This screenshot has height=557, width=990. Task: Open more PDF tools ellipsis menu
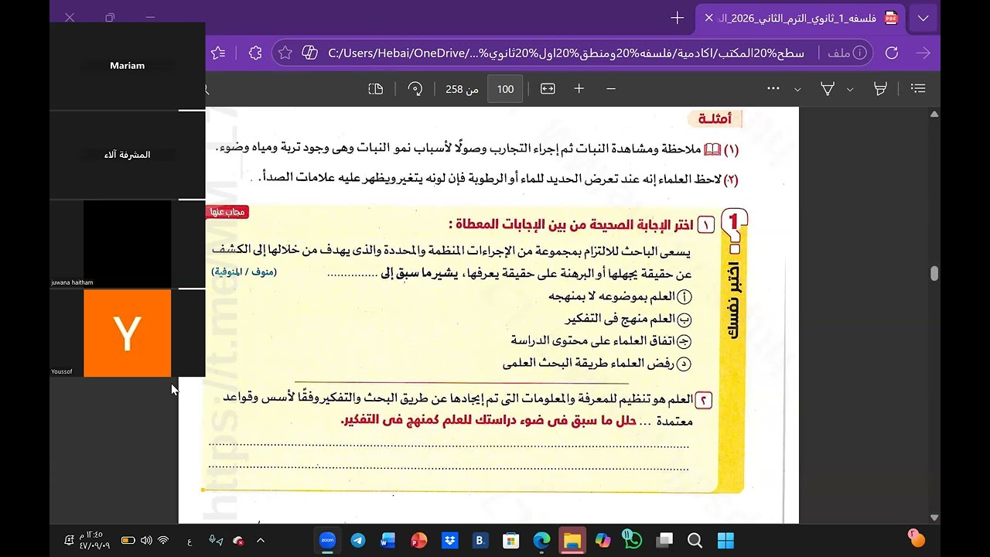click(773, 89)
